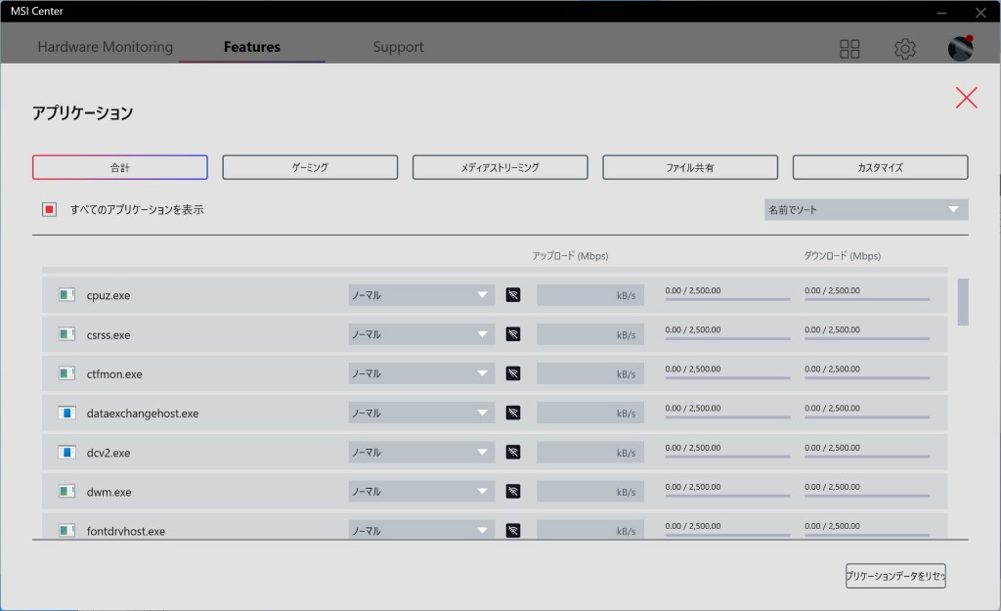This screenshot has height=611, width=1001.
Task: Expand priority dropdown for dcv2.exe
Action: pyautogui.click(x=421, y=453)
